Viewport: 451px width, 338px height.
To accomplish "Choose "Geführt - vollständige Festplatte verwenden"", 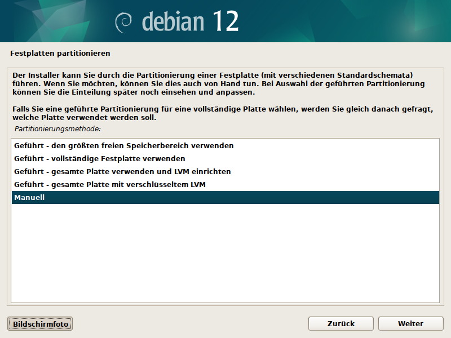I will (100, 158).
